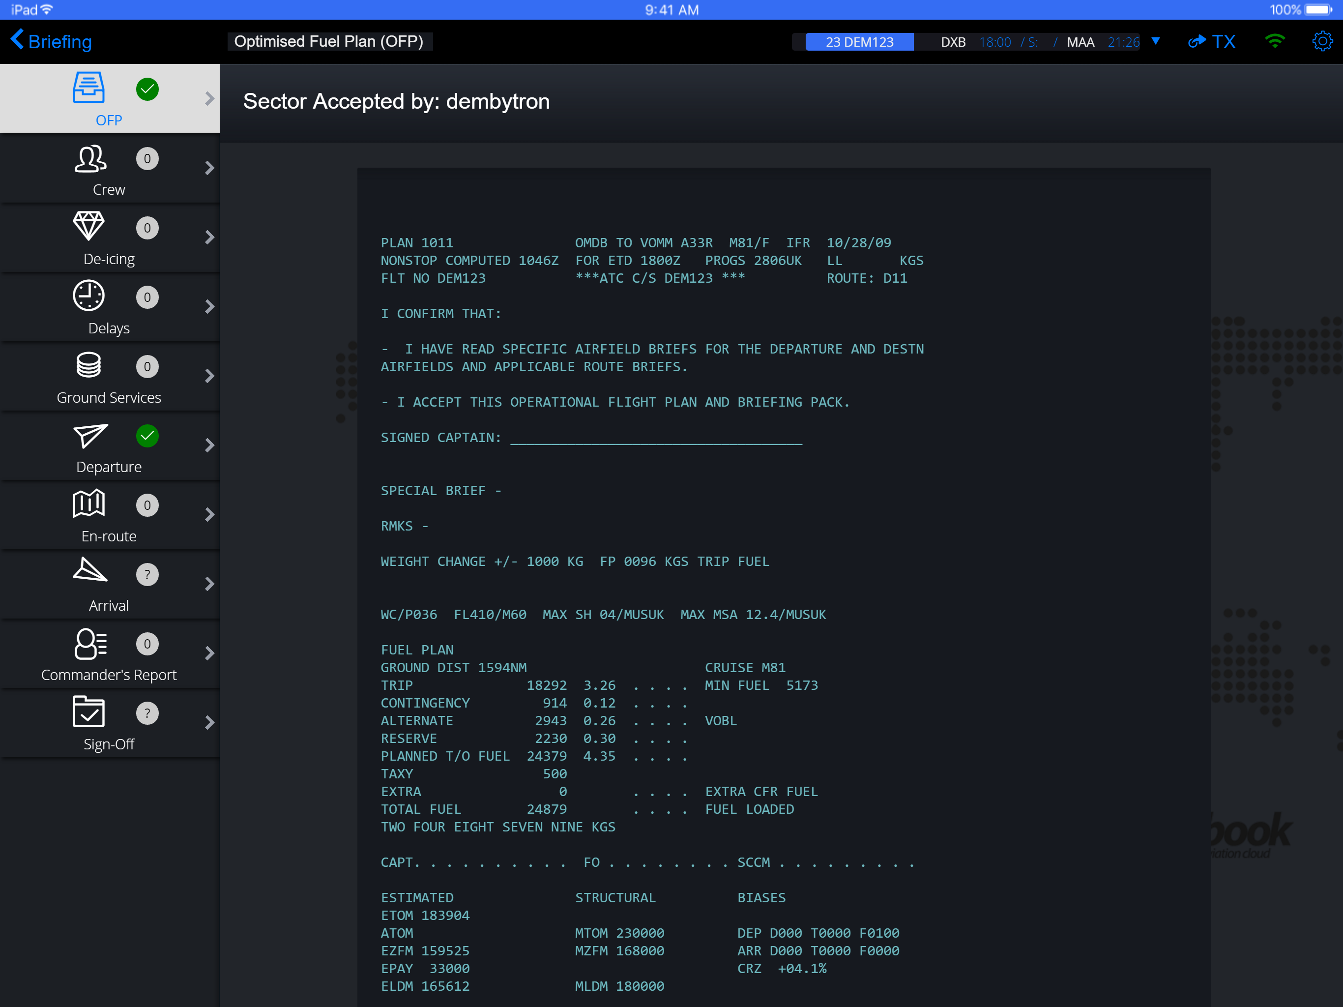Screen dimensions: 1343x1007
Task: Open Commander's Report icon
Action: (90, 643)
